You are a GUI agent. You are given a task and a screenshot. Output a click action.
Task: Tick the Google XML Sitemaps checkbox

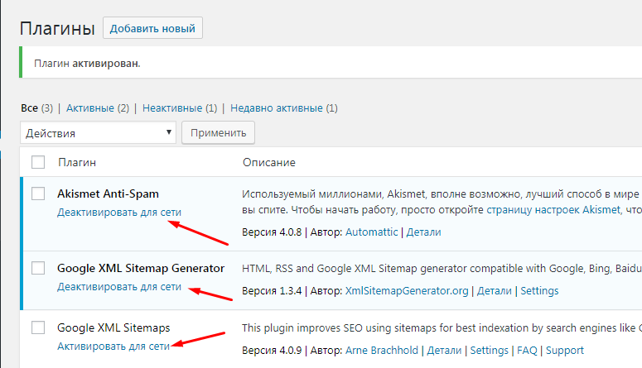38,327
